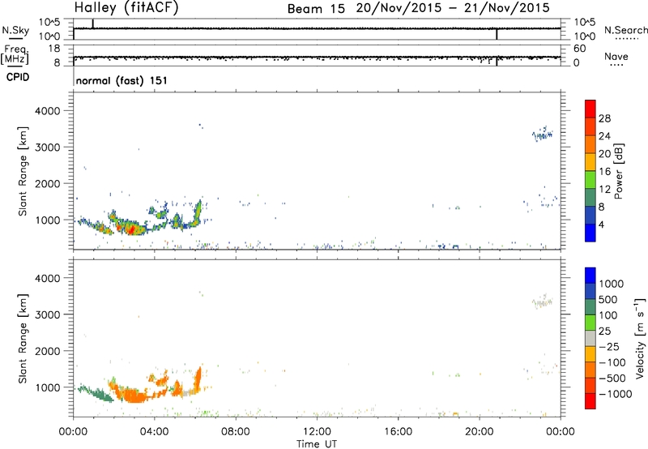Click the 'Velocity [m s-1]' colorbar label
648x449 pixels.
pyautogui.click(x=640, y=338)
